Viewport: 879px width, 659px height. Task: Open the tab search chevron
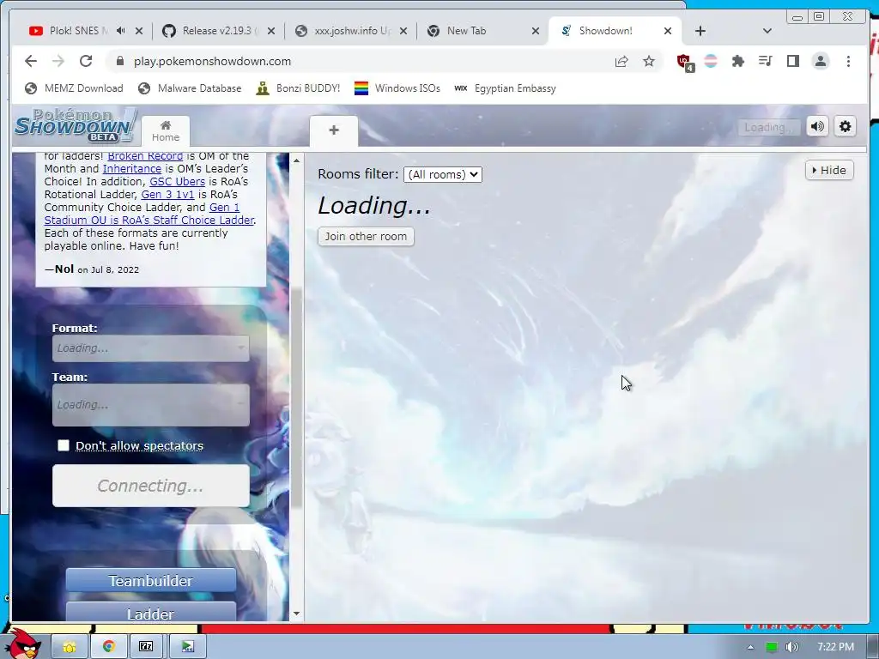[767, 31]
